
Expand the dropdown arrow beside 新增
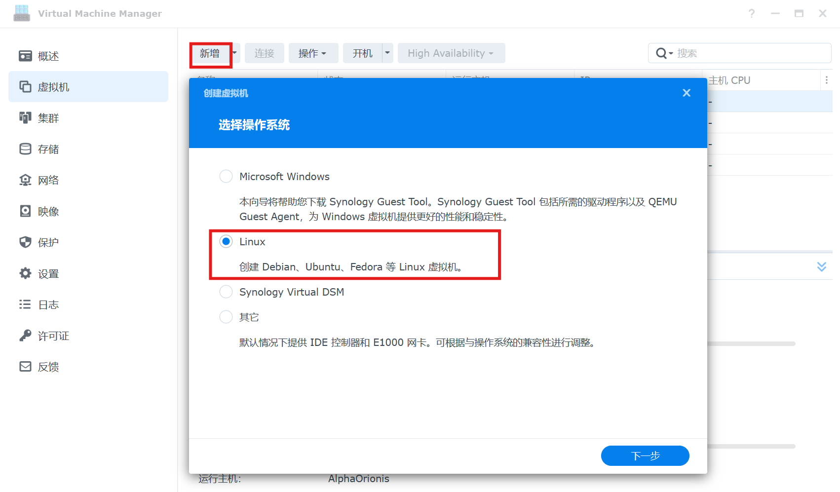pos(235,53)
